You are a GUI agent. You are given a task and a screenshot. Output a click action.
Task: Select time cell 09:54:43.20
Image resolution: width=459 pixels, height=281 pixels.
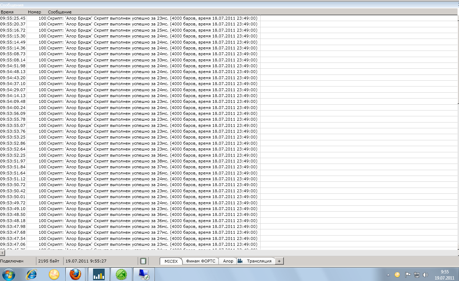point(13,78)
